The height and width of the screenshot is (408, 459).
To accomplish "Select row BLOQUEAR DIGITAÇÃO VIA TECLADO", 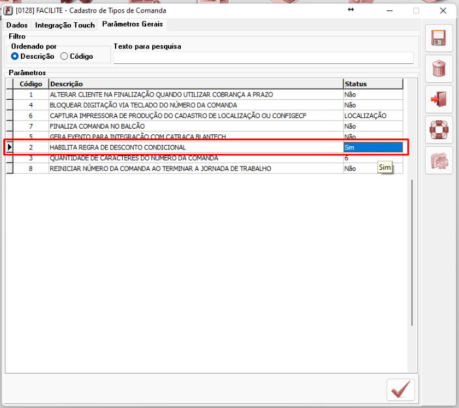I will click(204, 105).
